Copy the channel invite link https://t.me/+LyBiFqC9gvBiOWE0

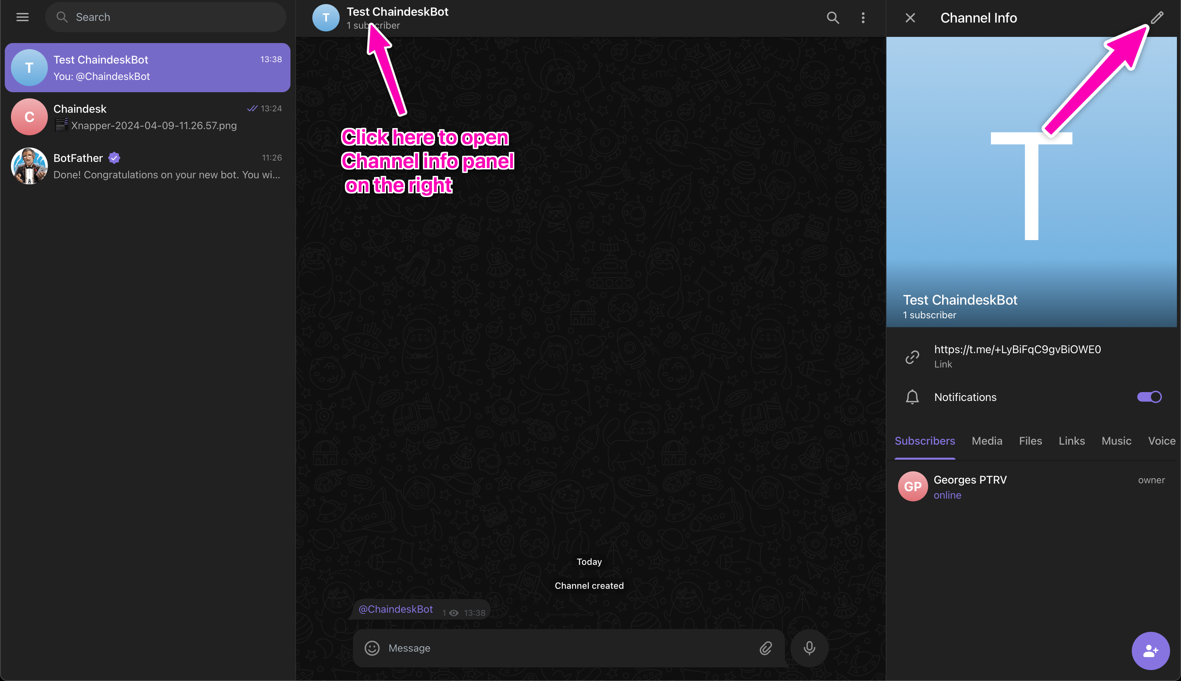(x=1017, y=349)
